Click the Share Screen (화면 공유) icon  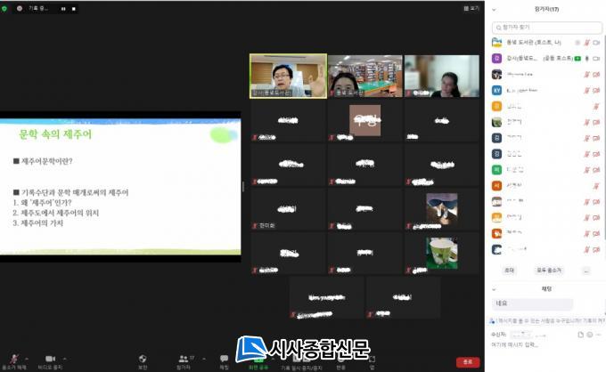pyautogui.click(x=258, y=359)
